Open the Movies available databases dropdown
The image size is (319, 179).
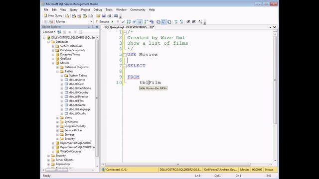91,22
